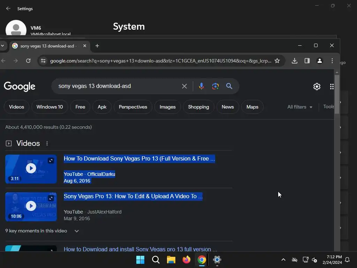Toggle Chrome side panel icon
The image size is (357, 268).
pyautogui.click(x=307, y=61)
